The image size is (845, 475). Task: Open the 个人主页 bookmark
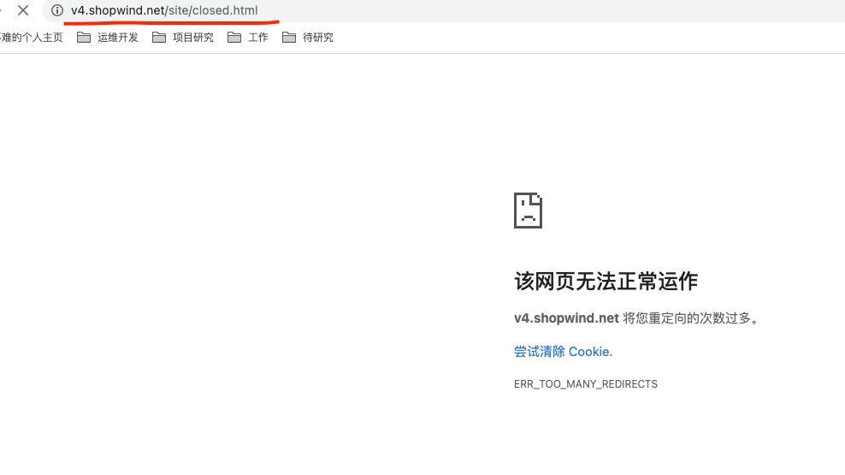point(32,37)
